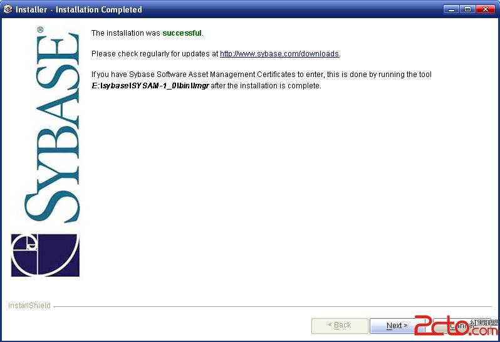Screen dimensions: 500x342
Task: Click 'Please check regularly for updates' text
Action: click(155, 53)
